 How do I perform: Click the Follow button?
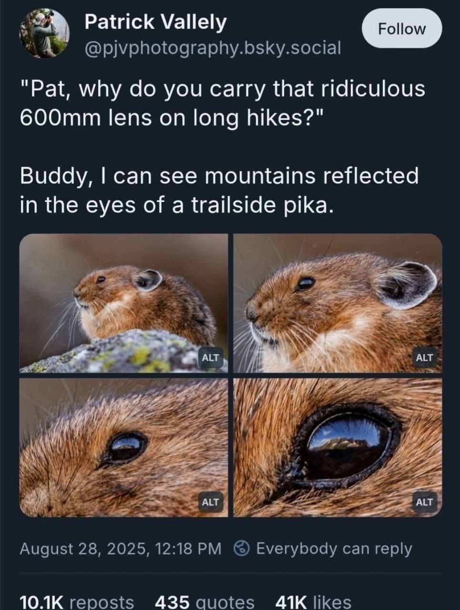[x=402, y=29]
